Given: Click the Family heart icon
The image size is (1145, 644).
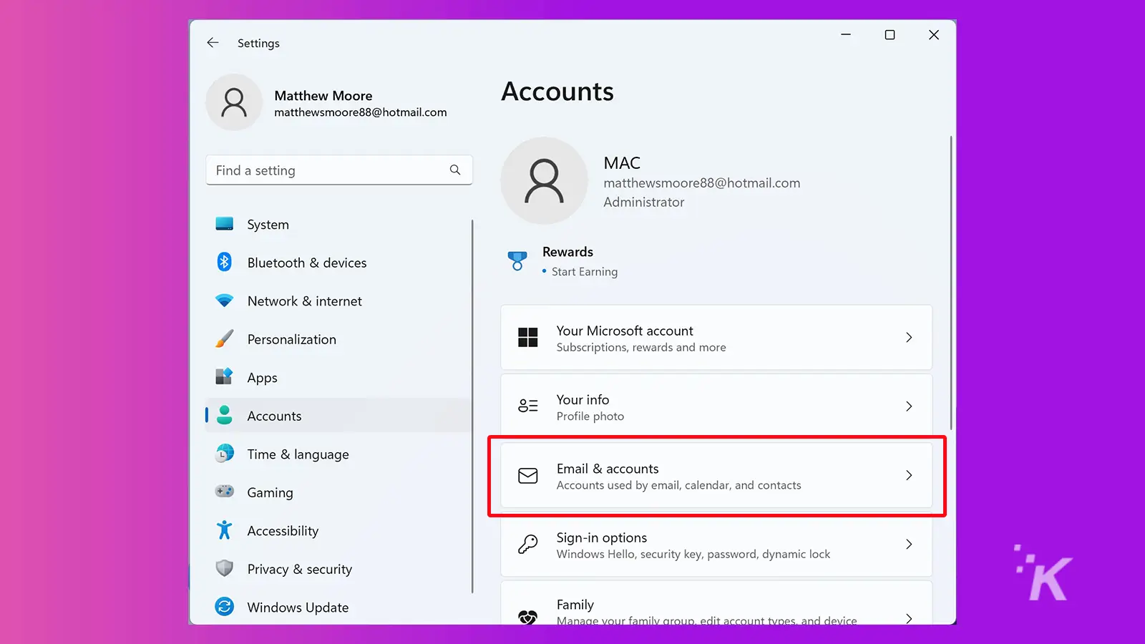Looking at the screenshot, I should pos(528,617).
